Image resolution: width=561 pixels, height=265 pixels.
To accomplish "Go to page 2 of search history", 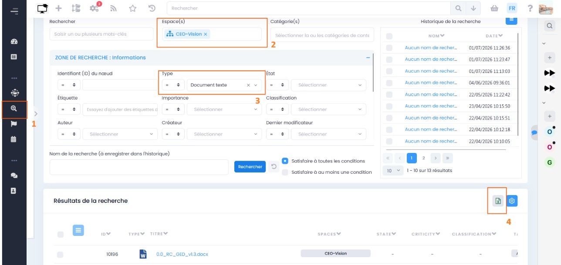I will [x=423, y=158].
